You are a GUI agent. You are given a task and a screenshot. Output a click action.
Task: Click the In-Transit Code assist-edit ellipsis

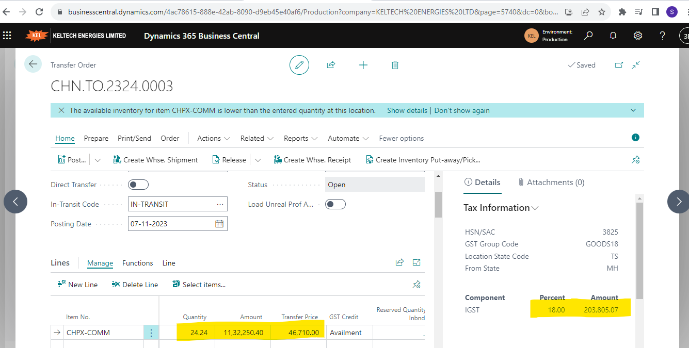click(221, 204)
